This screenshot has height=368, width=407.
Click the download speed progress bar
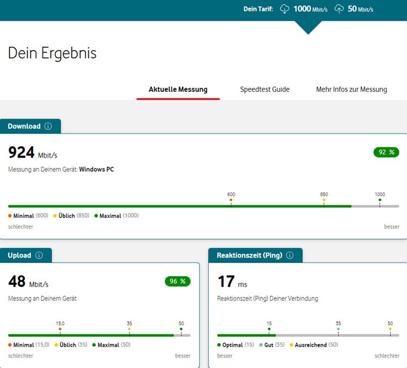pyautogui.click(x=203, y=206)
